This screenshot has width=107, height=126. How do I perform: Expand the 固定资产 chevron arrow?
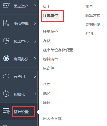[35, 6]
